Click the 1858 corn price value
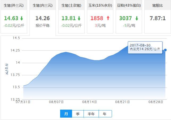The width and height of the screenshot is (171, 120). click(97, 18)
